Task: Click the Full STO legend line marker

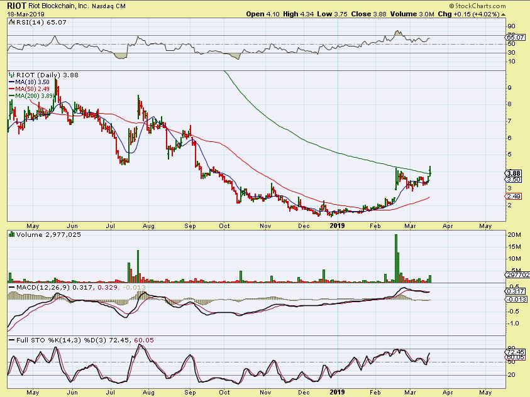Action: click(x=12, y=340)
